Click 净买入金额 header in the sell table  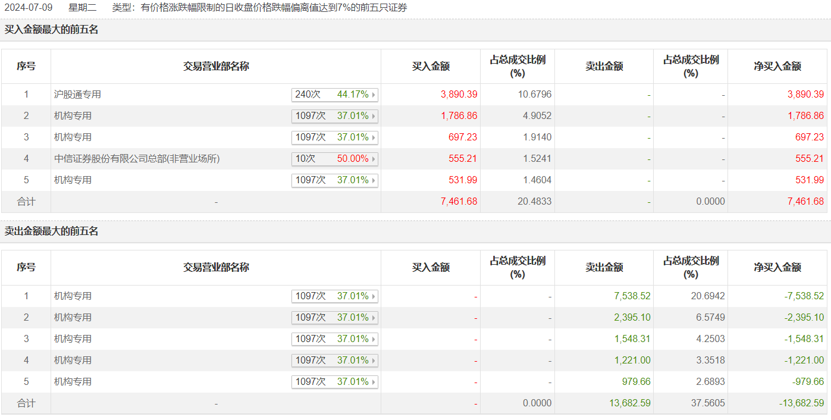[x=777, y=268]
